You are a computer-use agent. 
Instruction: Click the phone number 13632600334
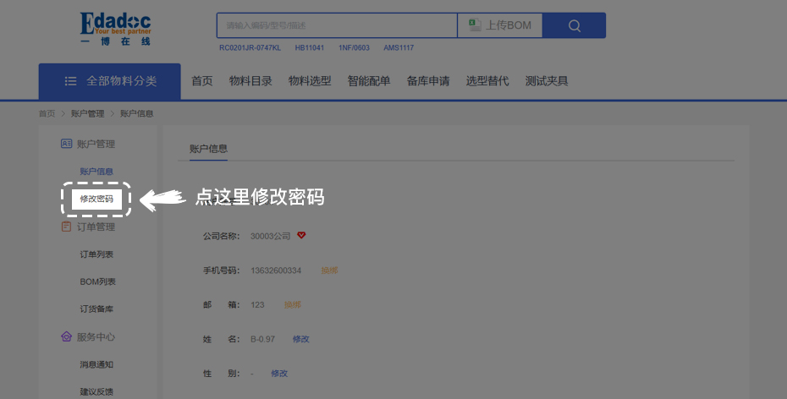tap(276, 271)
